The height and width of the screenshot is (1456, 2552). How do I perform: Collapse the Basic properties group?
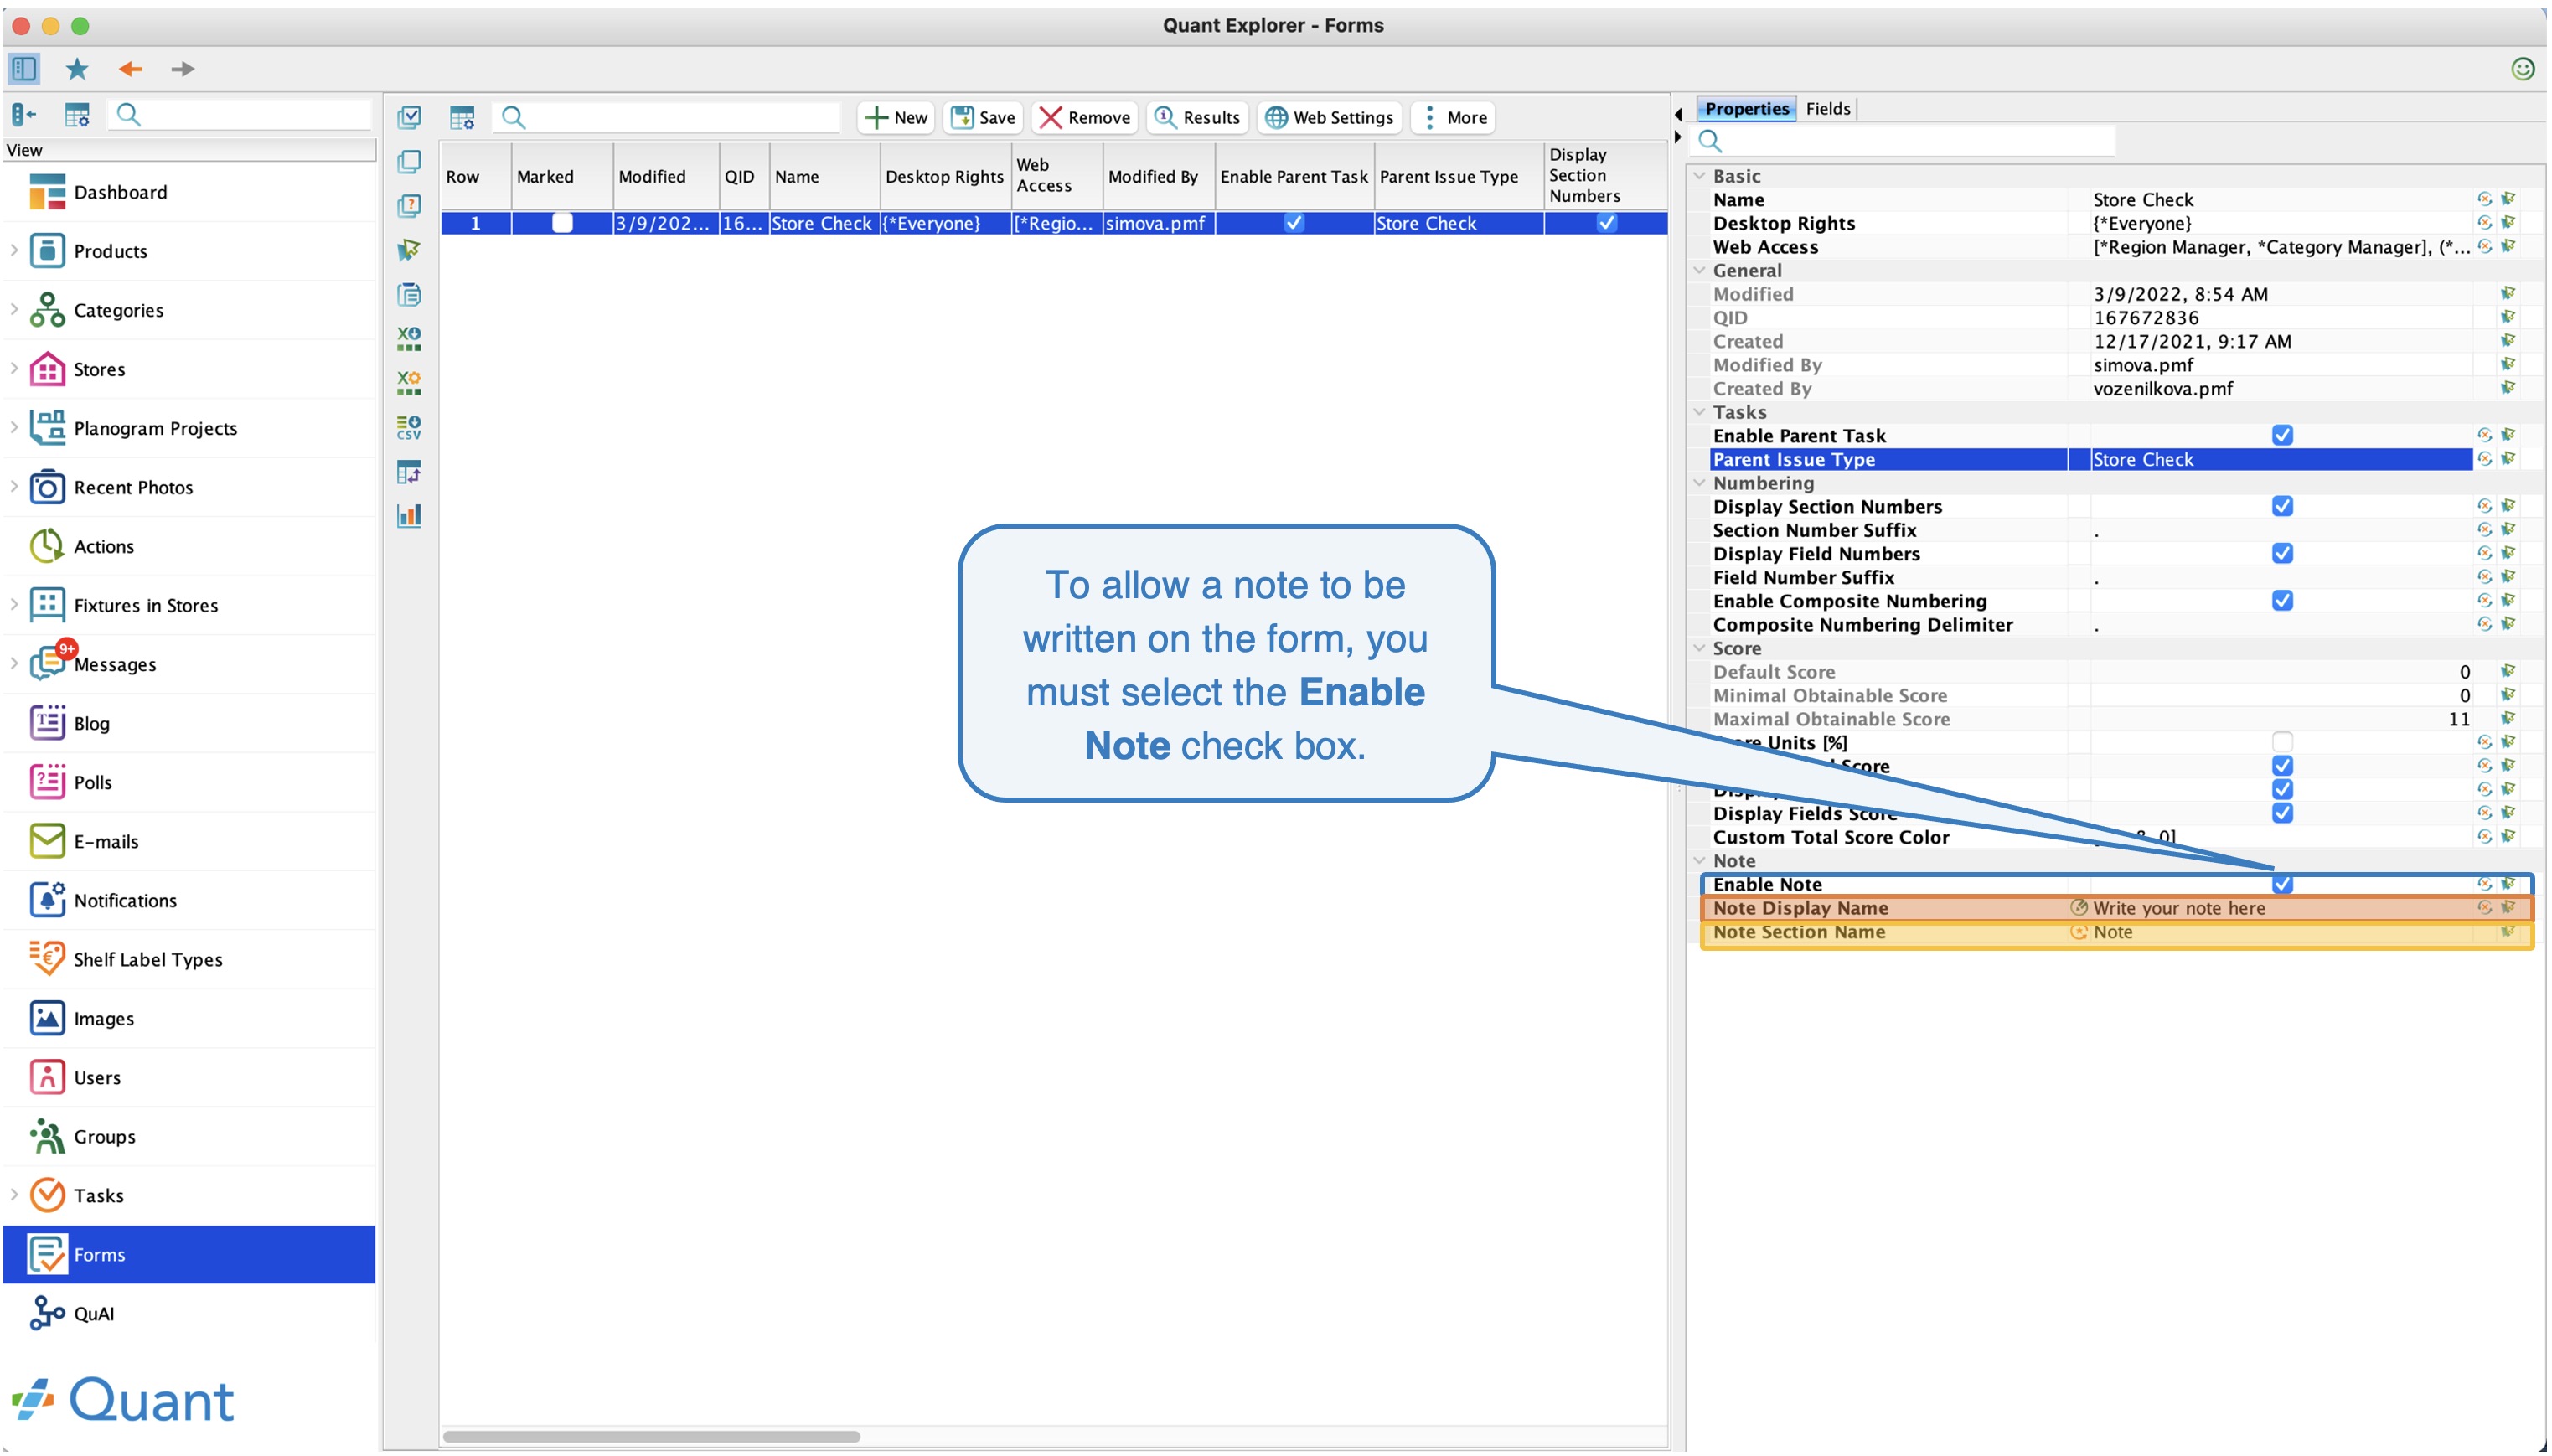coord(1699,176)
